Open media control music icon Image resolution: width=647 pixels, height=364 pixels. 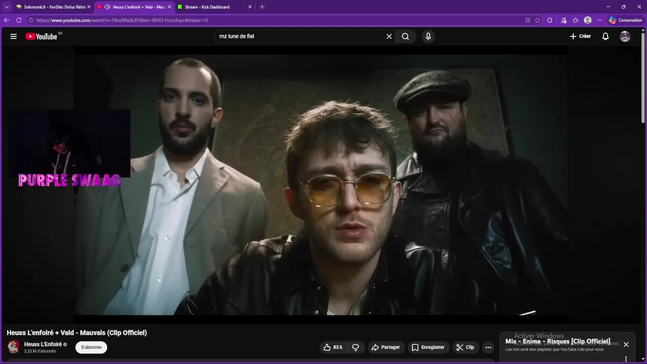(564, 20)
